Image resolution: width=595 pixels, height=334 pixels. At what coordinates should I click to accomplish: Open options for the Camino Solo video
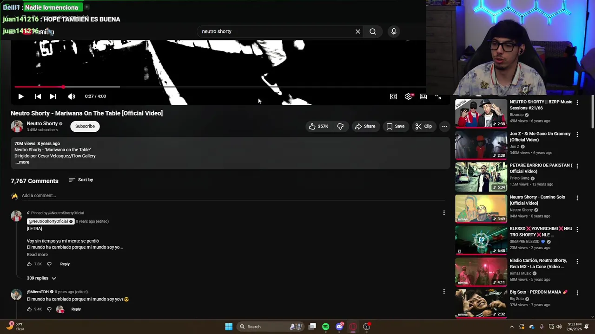tap(577, 198)
